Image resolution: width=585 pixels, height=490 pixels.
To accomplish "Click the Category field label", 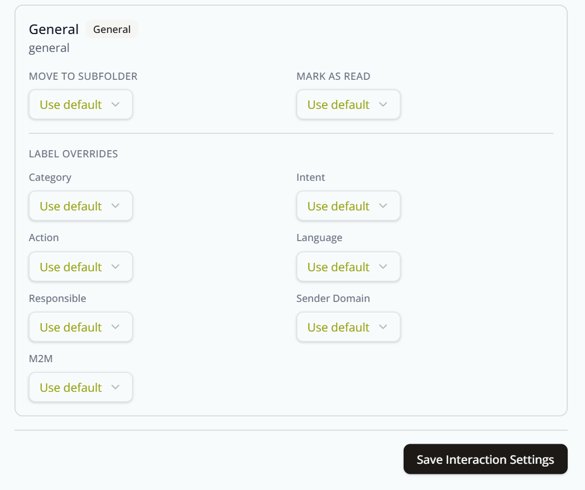I will (x=50, y=177).
